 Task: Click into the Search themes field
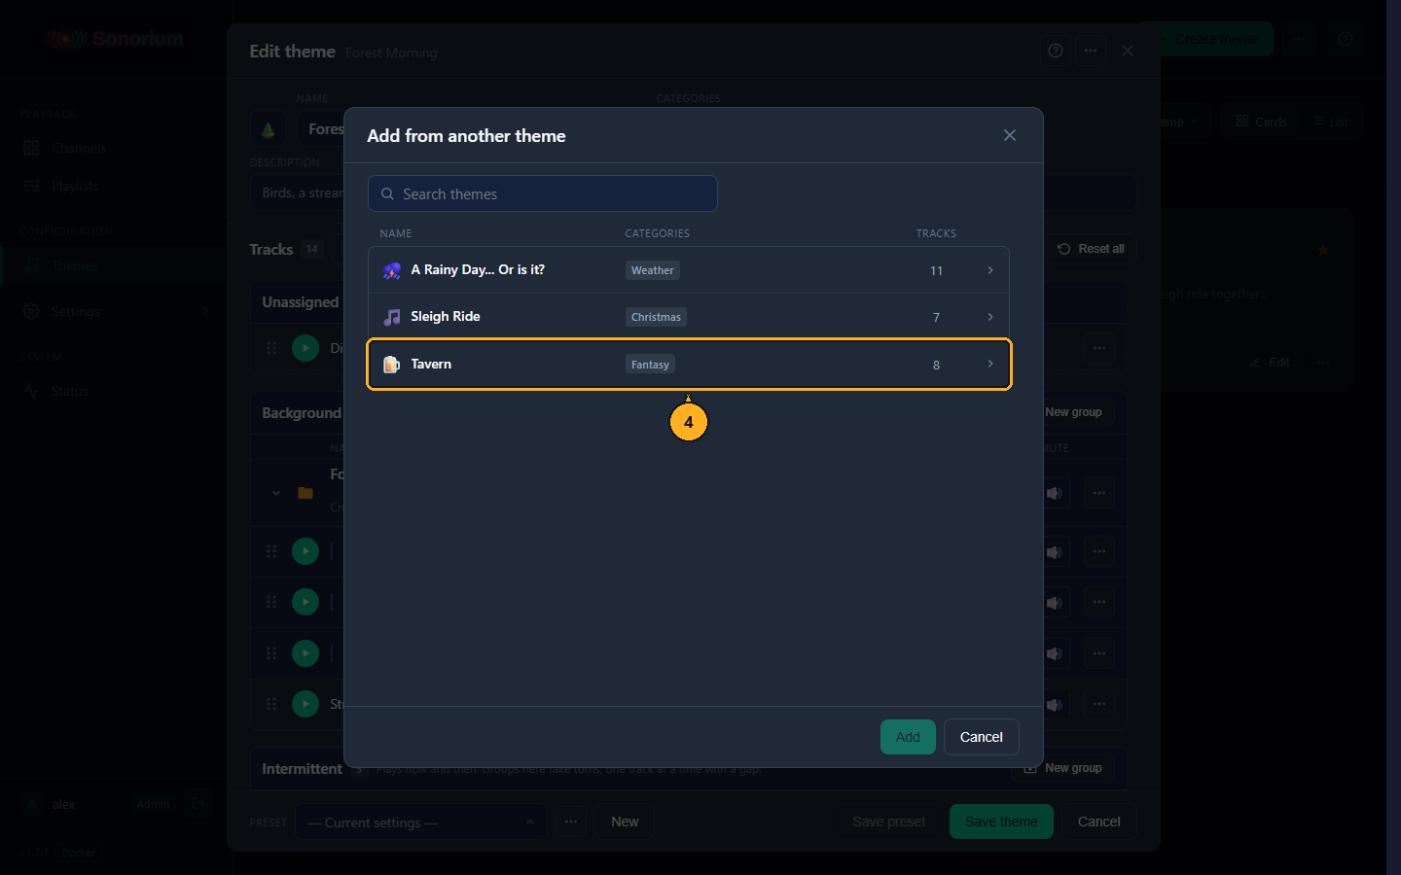[x=543, y=193]
